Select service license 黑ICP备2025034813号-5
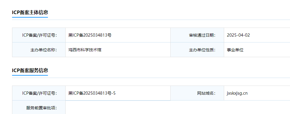Image resolution: width=290 pixels, height=114 pixels. [92, 93]
